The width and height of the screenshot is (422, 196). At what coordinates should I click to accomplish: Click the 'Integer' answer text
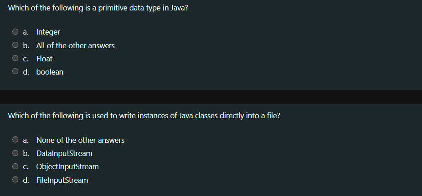(x=48, y=32)
